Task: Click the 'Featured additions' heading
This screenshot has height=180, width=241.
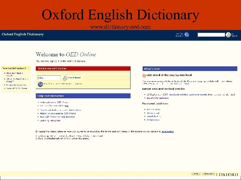Action: pos(155,104)
